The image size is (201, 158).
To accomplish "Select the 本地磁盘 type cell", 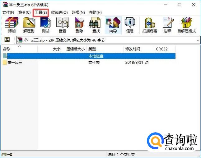I will tap(96, 56).
